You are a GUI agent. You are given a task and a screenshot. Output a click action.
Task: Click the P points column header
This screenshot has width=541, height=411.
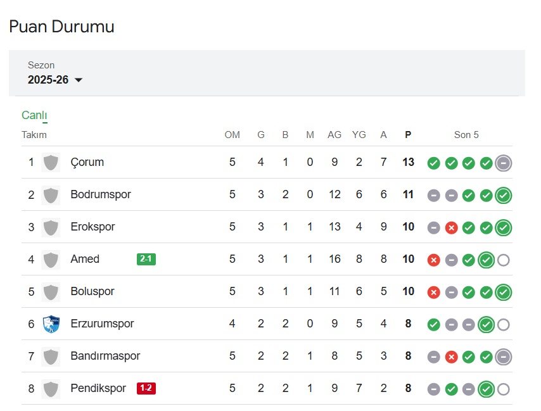pos(408,135)
